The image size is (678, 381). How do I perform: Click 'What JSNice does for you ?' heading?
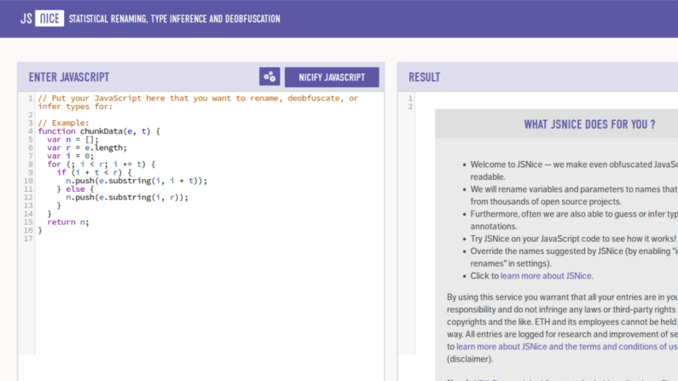(x=589, y=124)
